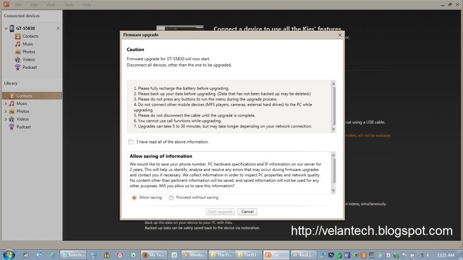Screen dimensions: 463x260
Task: Click the Cancel button
Action: point(247,212)
